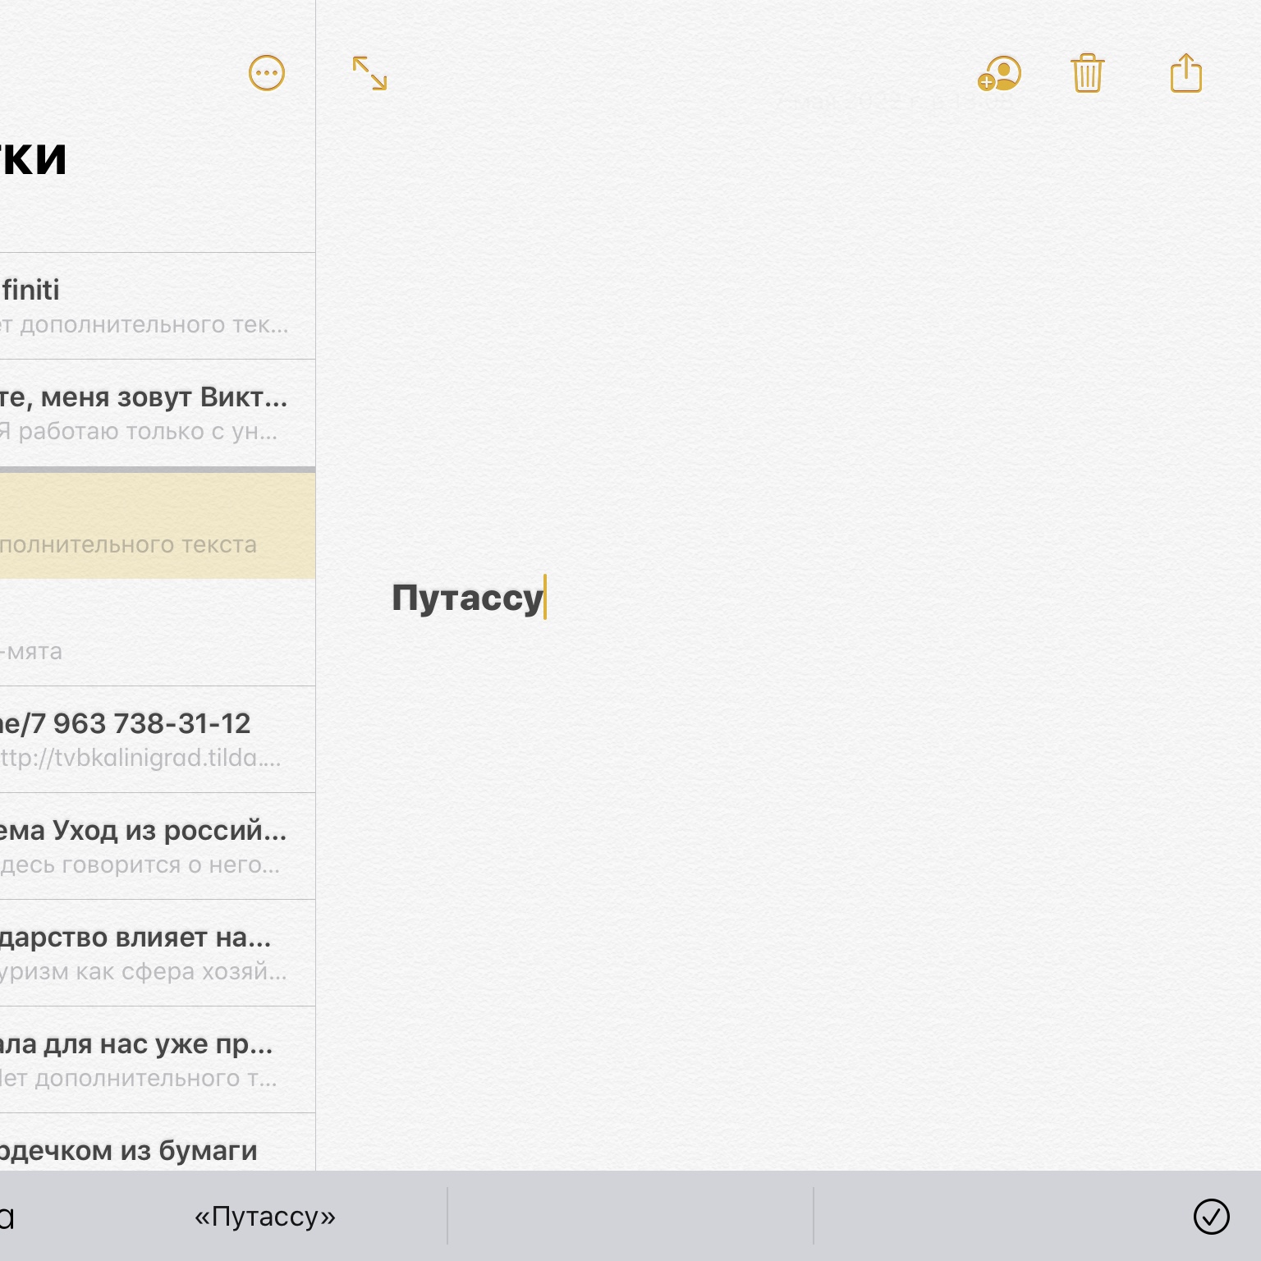Open the note titled finiti
The height and width of the screenshot is (1261, 1261).
coord(148,306)
